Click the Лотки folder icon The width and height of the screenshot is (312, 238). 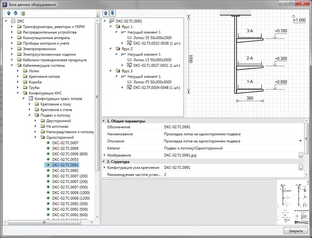(25, 71)
